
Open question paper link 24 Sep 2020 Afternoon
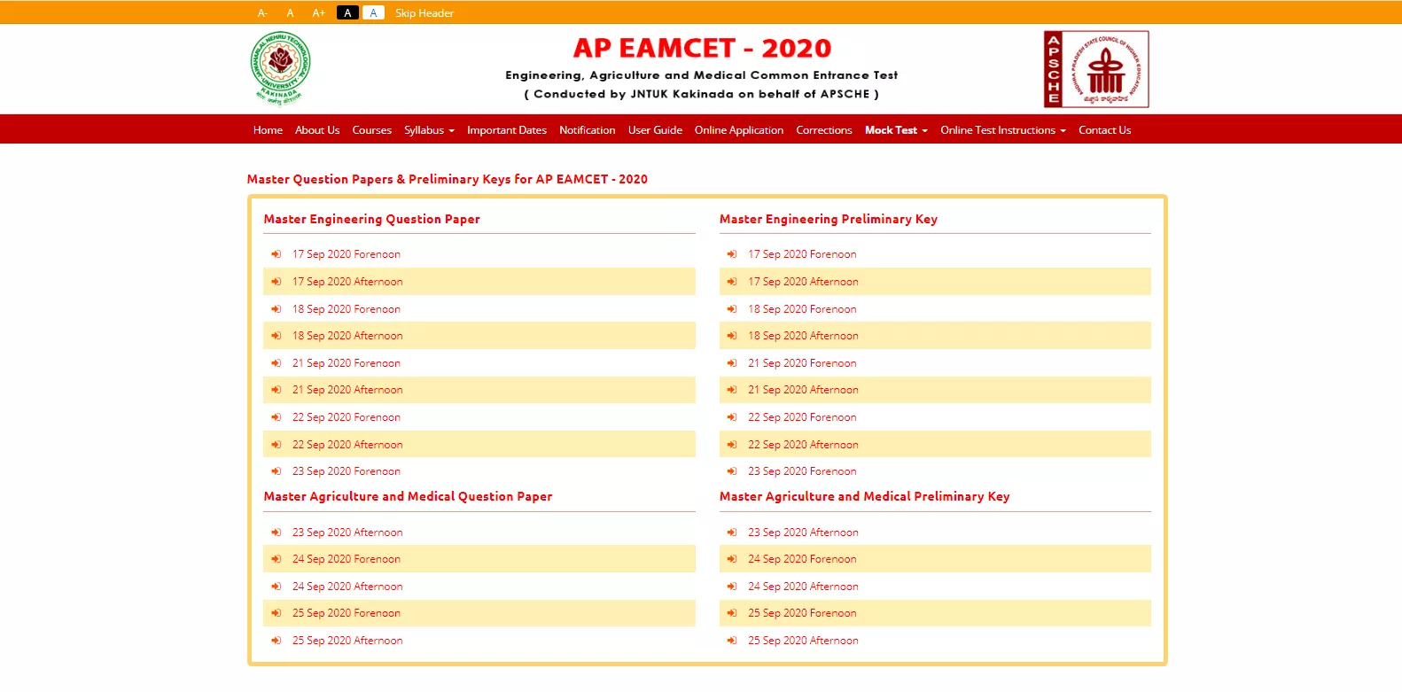click(x=347, y=587)
